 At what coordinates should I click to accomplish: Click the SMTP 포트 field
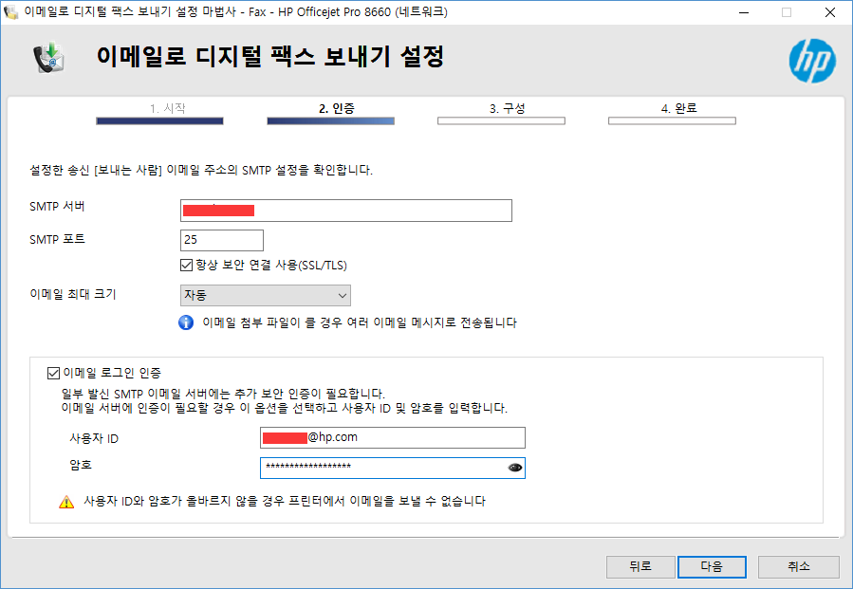coord(222,240)
